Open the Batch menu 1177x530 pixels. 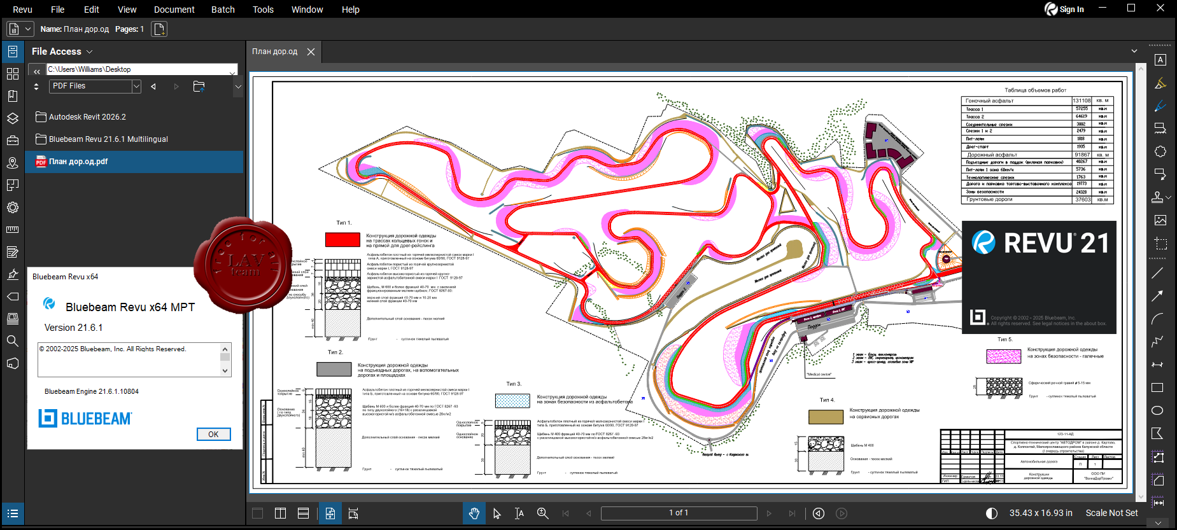pyautogui.click(x=223, y=10)
